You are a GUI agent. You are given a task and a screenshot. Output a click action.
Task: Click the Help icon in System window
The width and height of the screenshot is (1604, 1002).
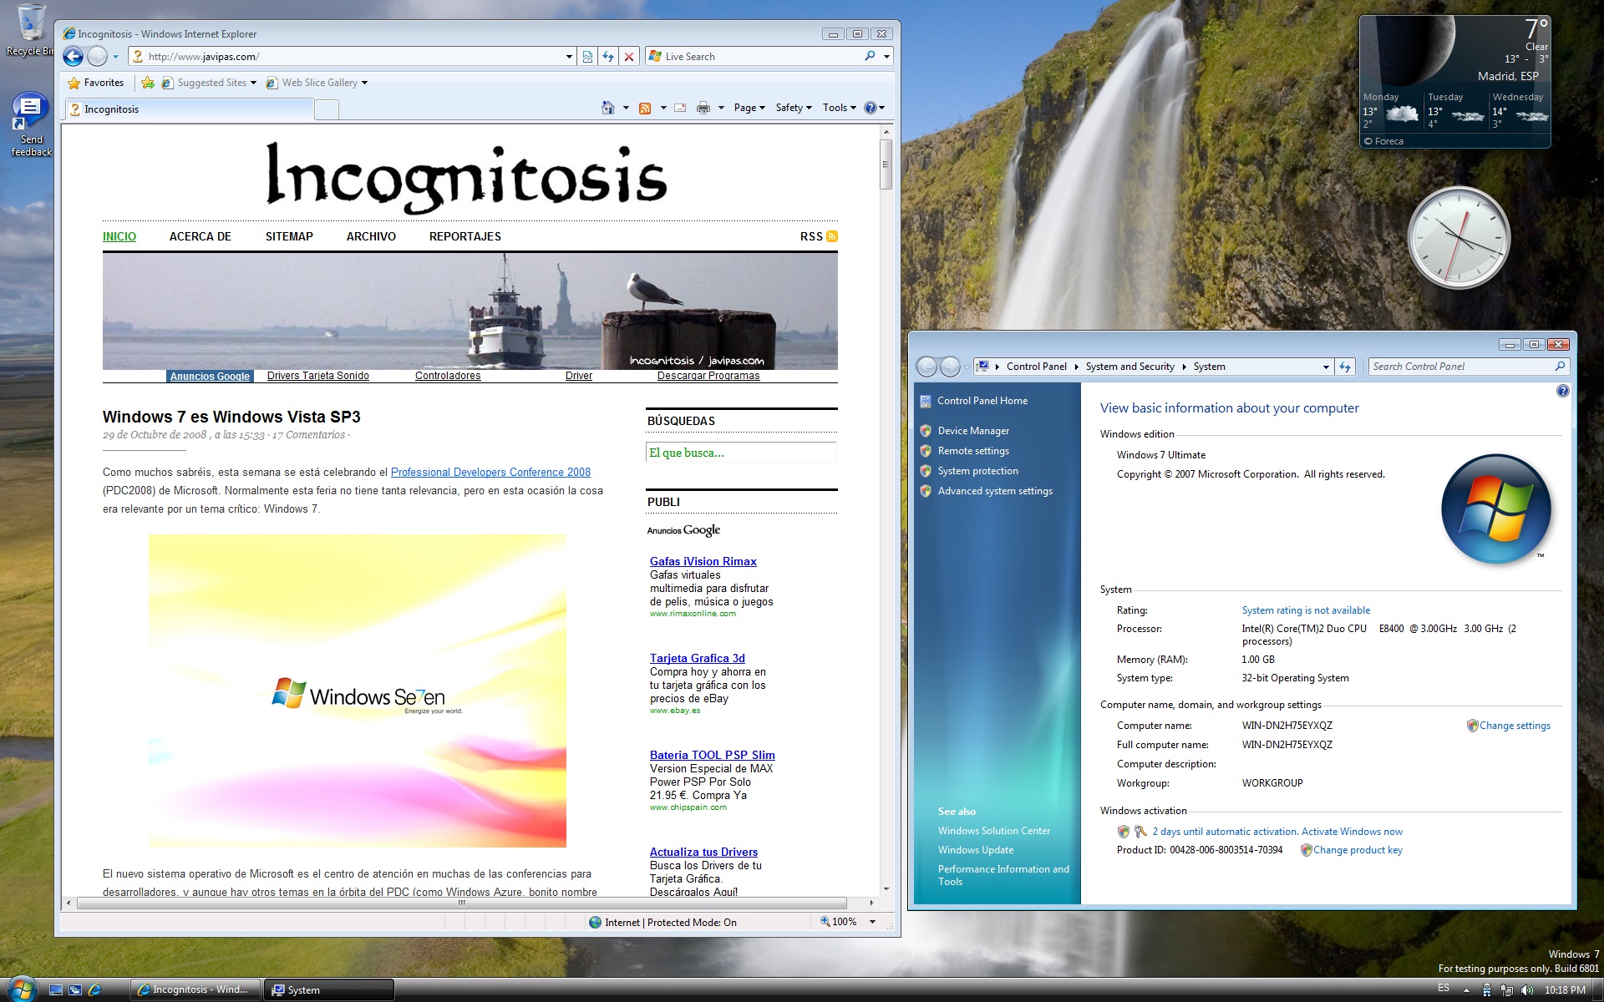click(x=1563, y=391)
